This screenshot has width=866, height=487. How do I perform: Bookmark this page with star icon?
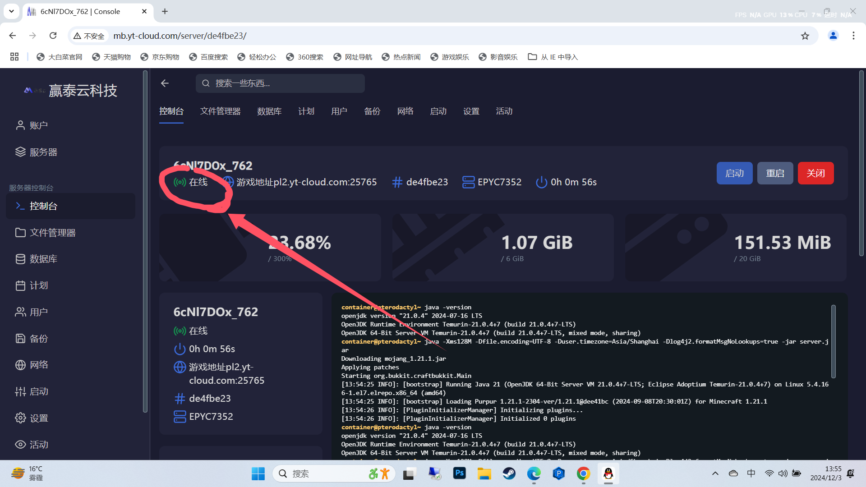click(x=805, y=36)
